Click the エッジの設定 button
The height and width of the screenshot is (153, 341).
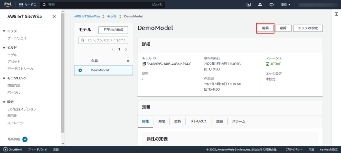pyautogui.click(x=308, y=28)
